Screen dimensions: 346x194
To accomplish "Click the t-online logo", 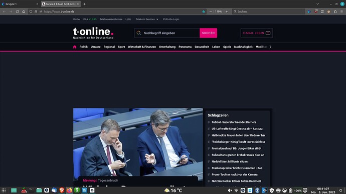I will pos(93,33).
